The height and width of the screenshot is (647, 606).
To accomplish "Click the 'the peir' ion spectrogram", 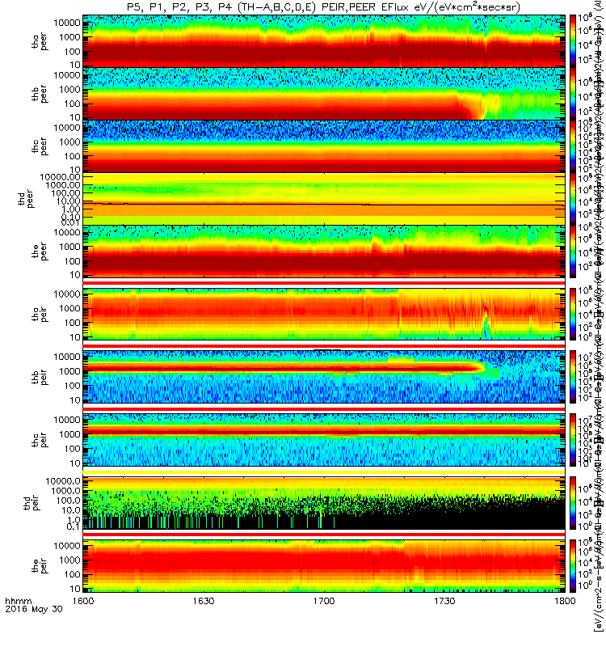I will coord(324,565).
